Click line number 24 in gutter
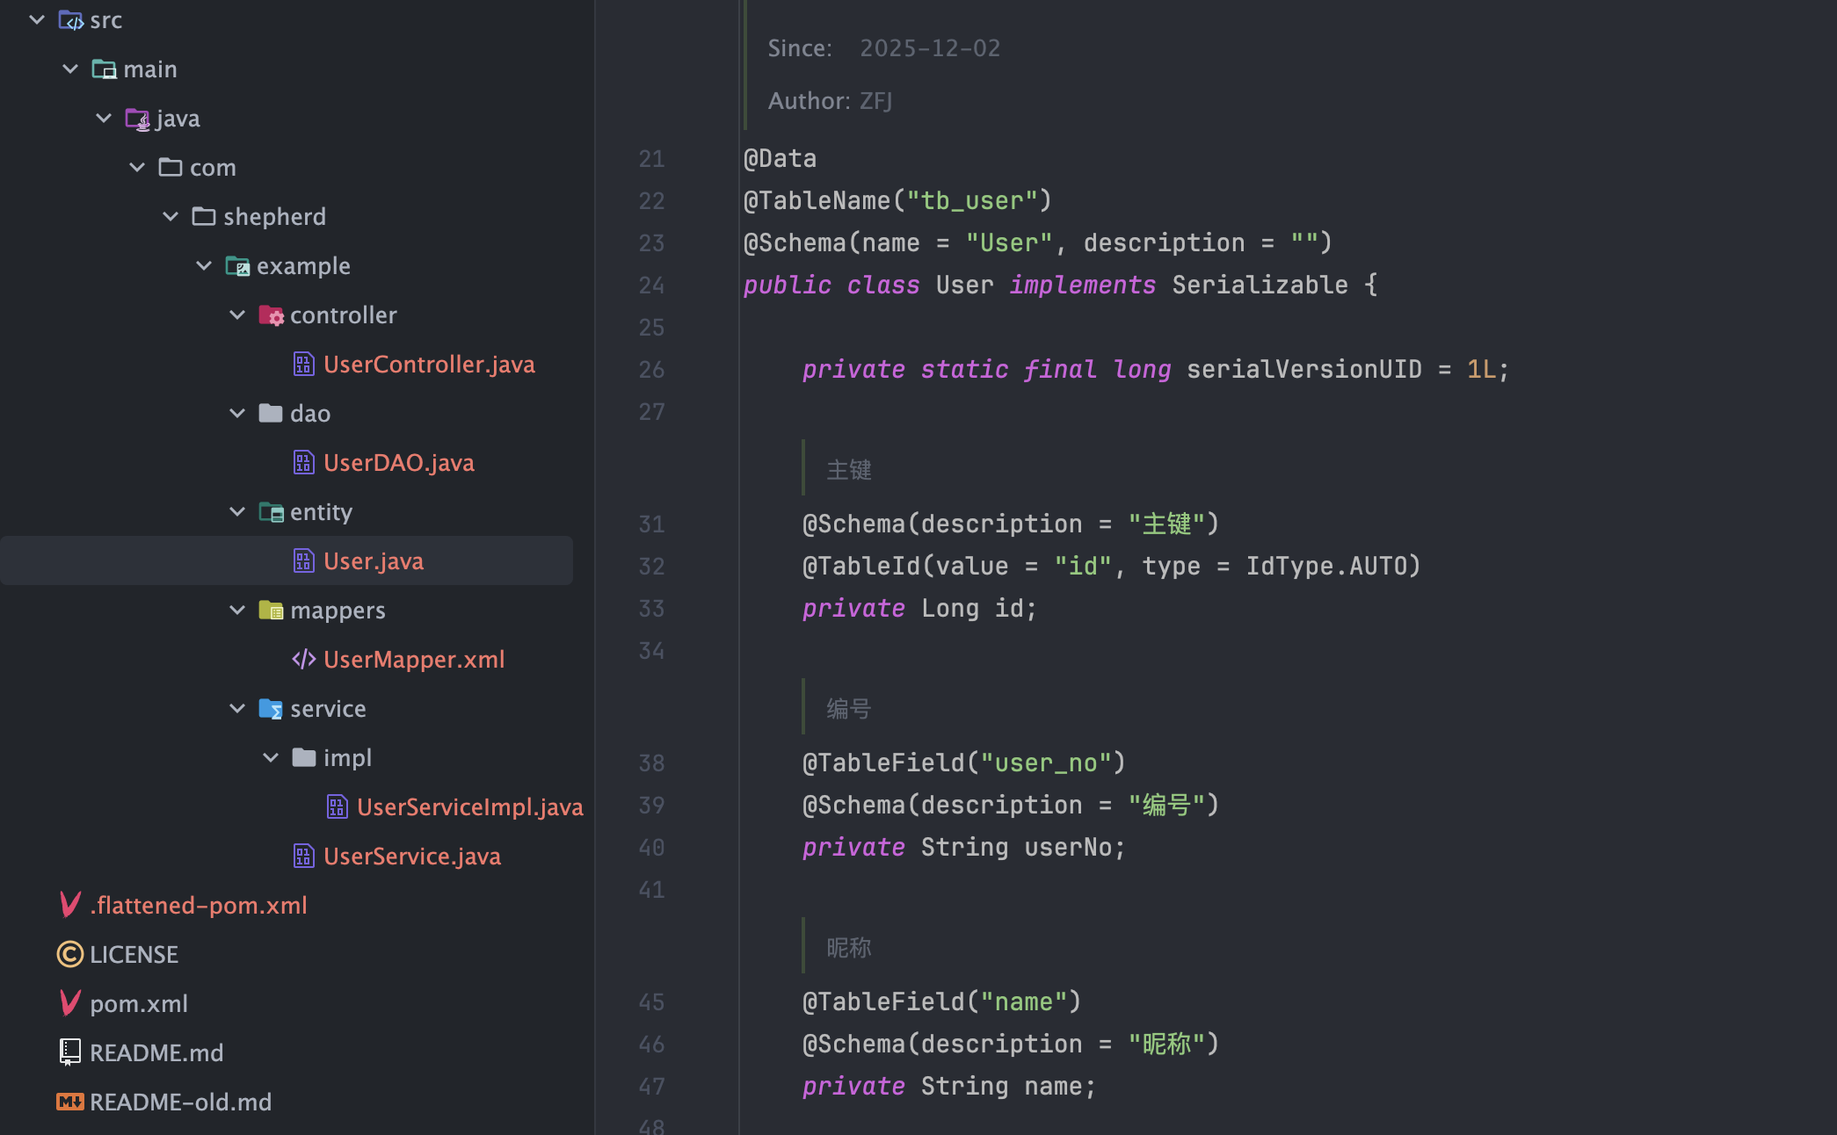Screen dimensions: 1837x1135 [651, 286]
